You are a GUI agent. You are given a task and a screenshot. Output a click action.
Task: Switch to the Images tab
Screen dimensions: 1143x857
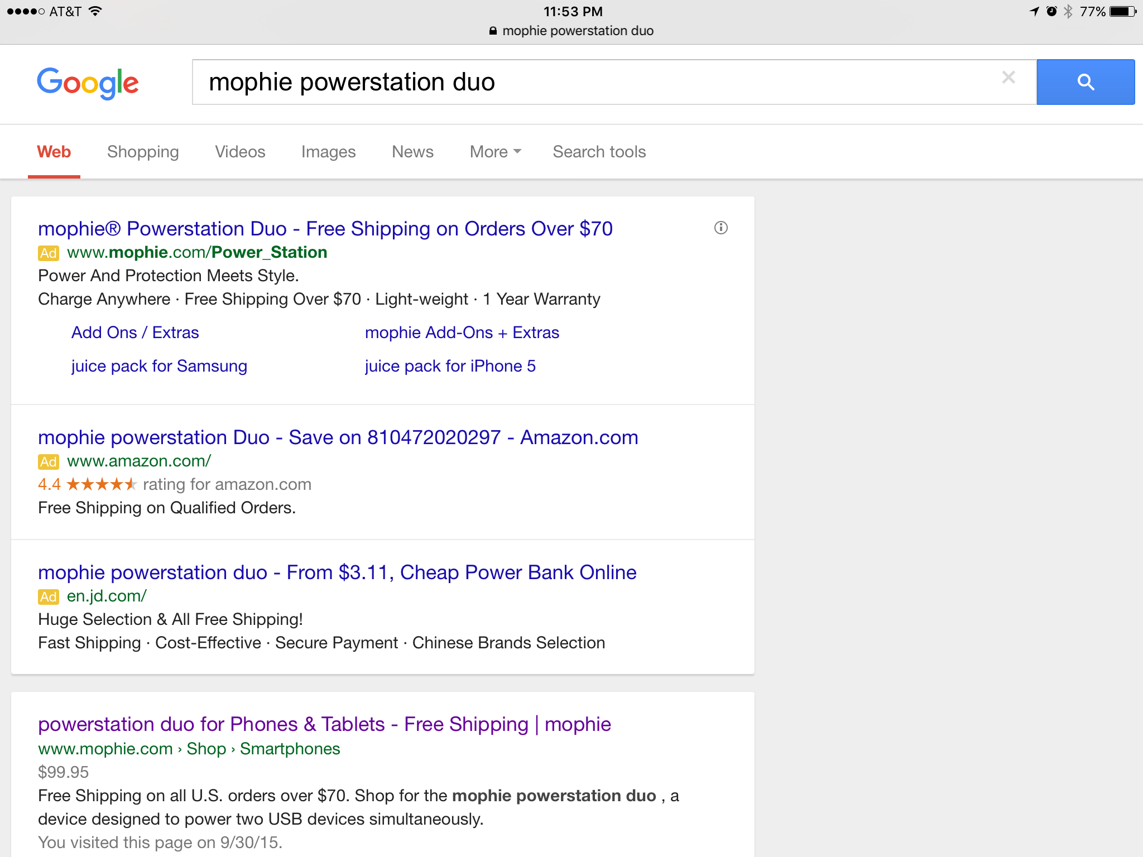(x=328, y=152)
